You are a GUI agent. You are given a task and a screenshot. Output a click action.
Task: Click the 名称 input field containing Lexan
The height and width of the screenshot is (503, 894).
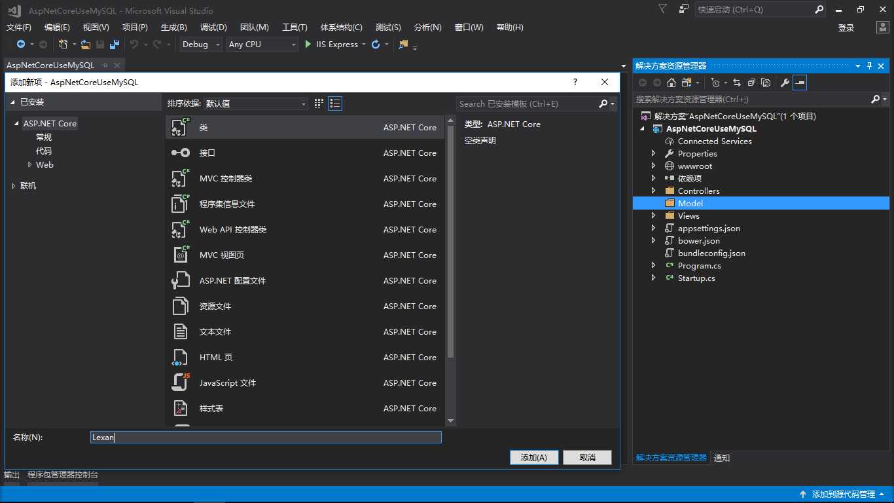point(266,438)
